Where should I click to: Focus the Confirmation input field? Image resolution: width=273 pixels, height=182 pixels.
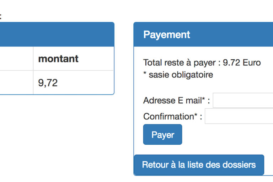pyautogui.click(x=239, y=116)
